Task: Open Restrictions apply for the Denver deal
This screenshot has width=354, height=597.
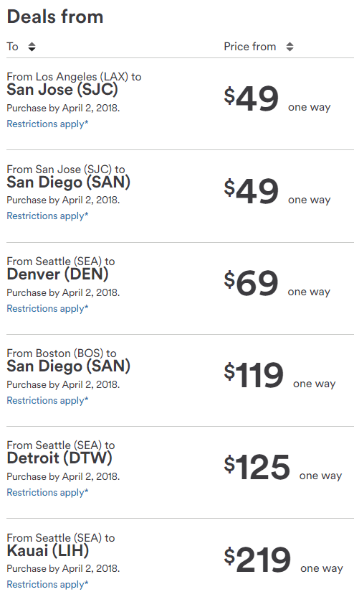Action: pos(47,308)
